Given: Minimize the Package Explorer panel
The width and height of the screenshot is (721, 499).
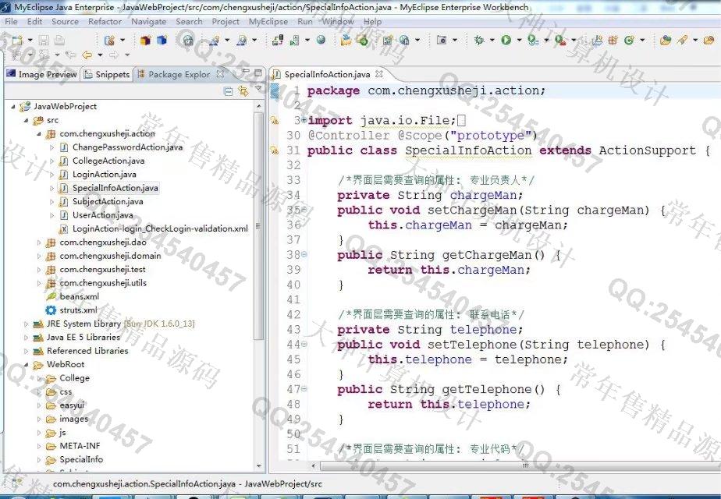Looking at the screenshot, I should coord(246,73).
